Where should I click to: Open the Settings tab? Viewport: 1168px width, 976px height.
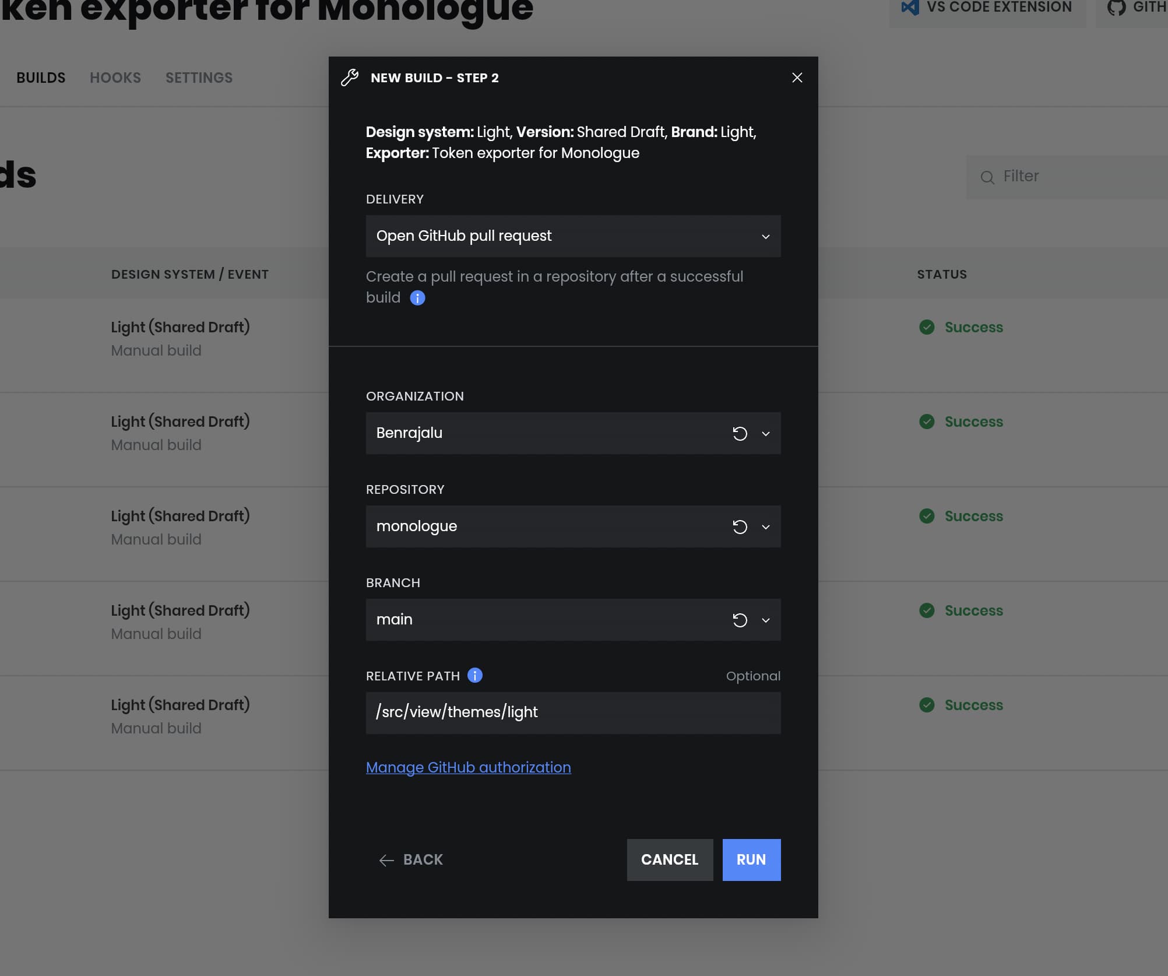coord(199,78)
